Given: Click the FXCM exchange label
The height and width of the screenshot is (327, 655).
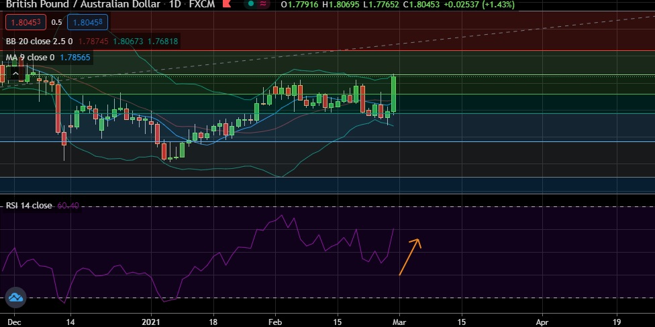Looking at the screenshot, I should click(201, 5).
